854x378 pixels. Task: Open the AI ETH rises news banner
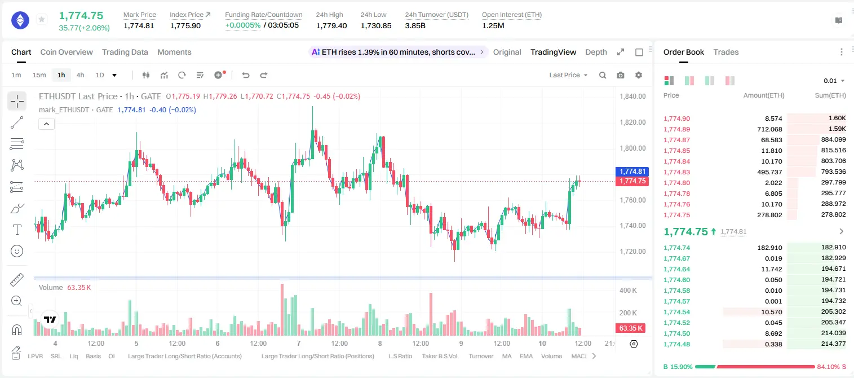click(x=399, y=52)
